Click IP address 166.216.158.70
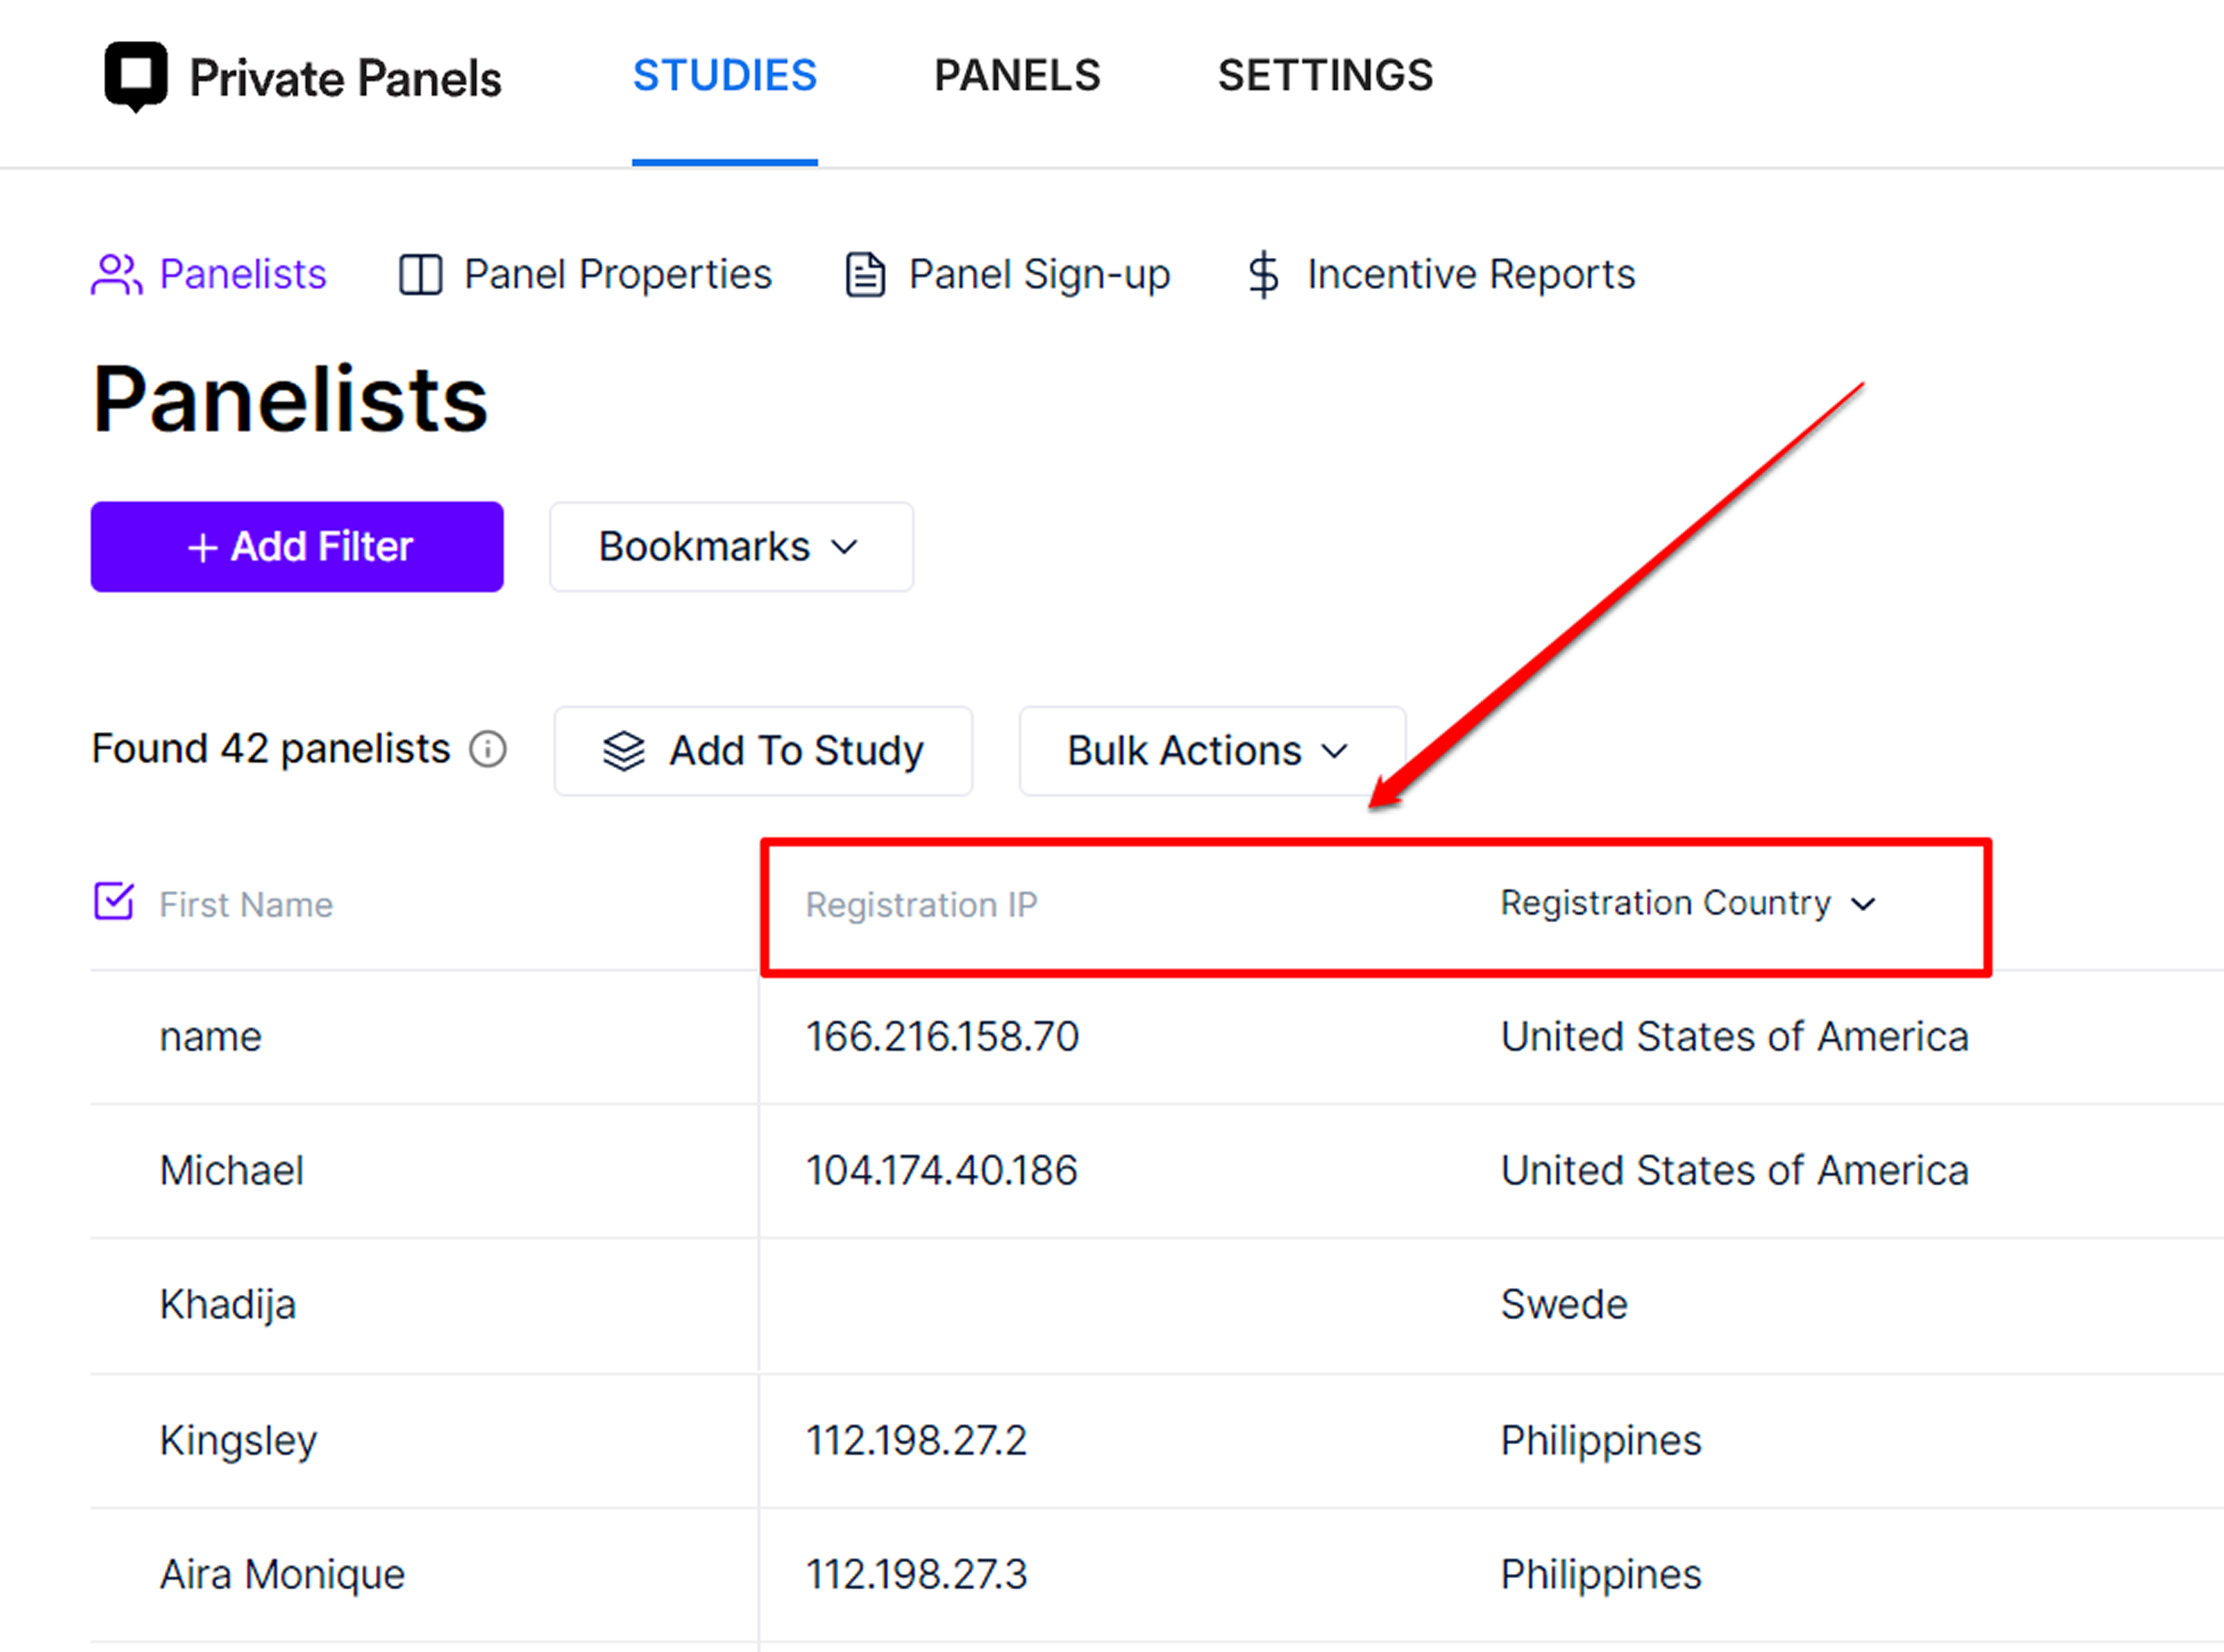 coord(942,1037)
